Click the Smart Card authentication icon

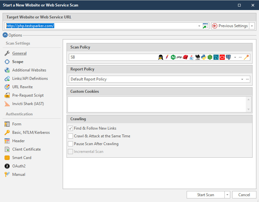pos(7,157)
